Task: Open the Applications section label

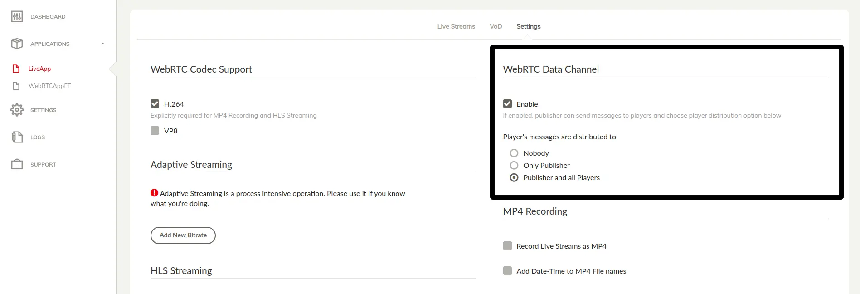Action: [x=50, y=44]
